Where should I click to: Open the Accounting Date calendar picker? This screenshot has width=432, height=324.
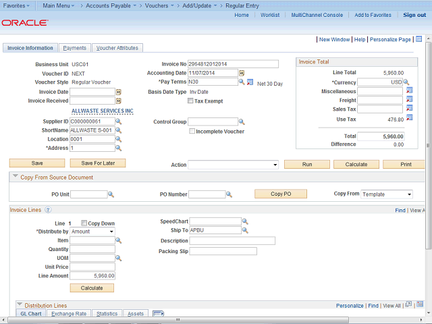click(242, 73)
